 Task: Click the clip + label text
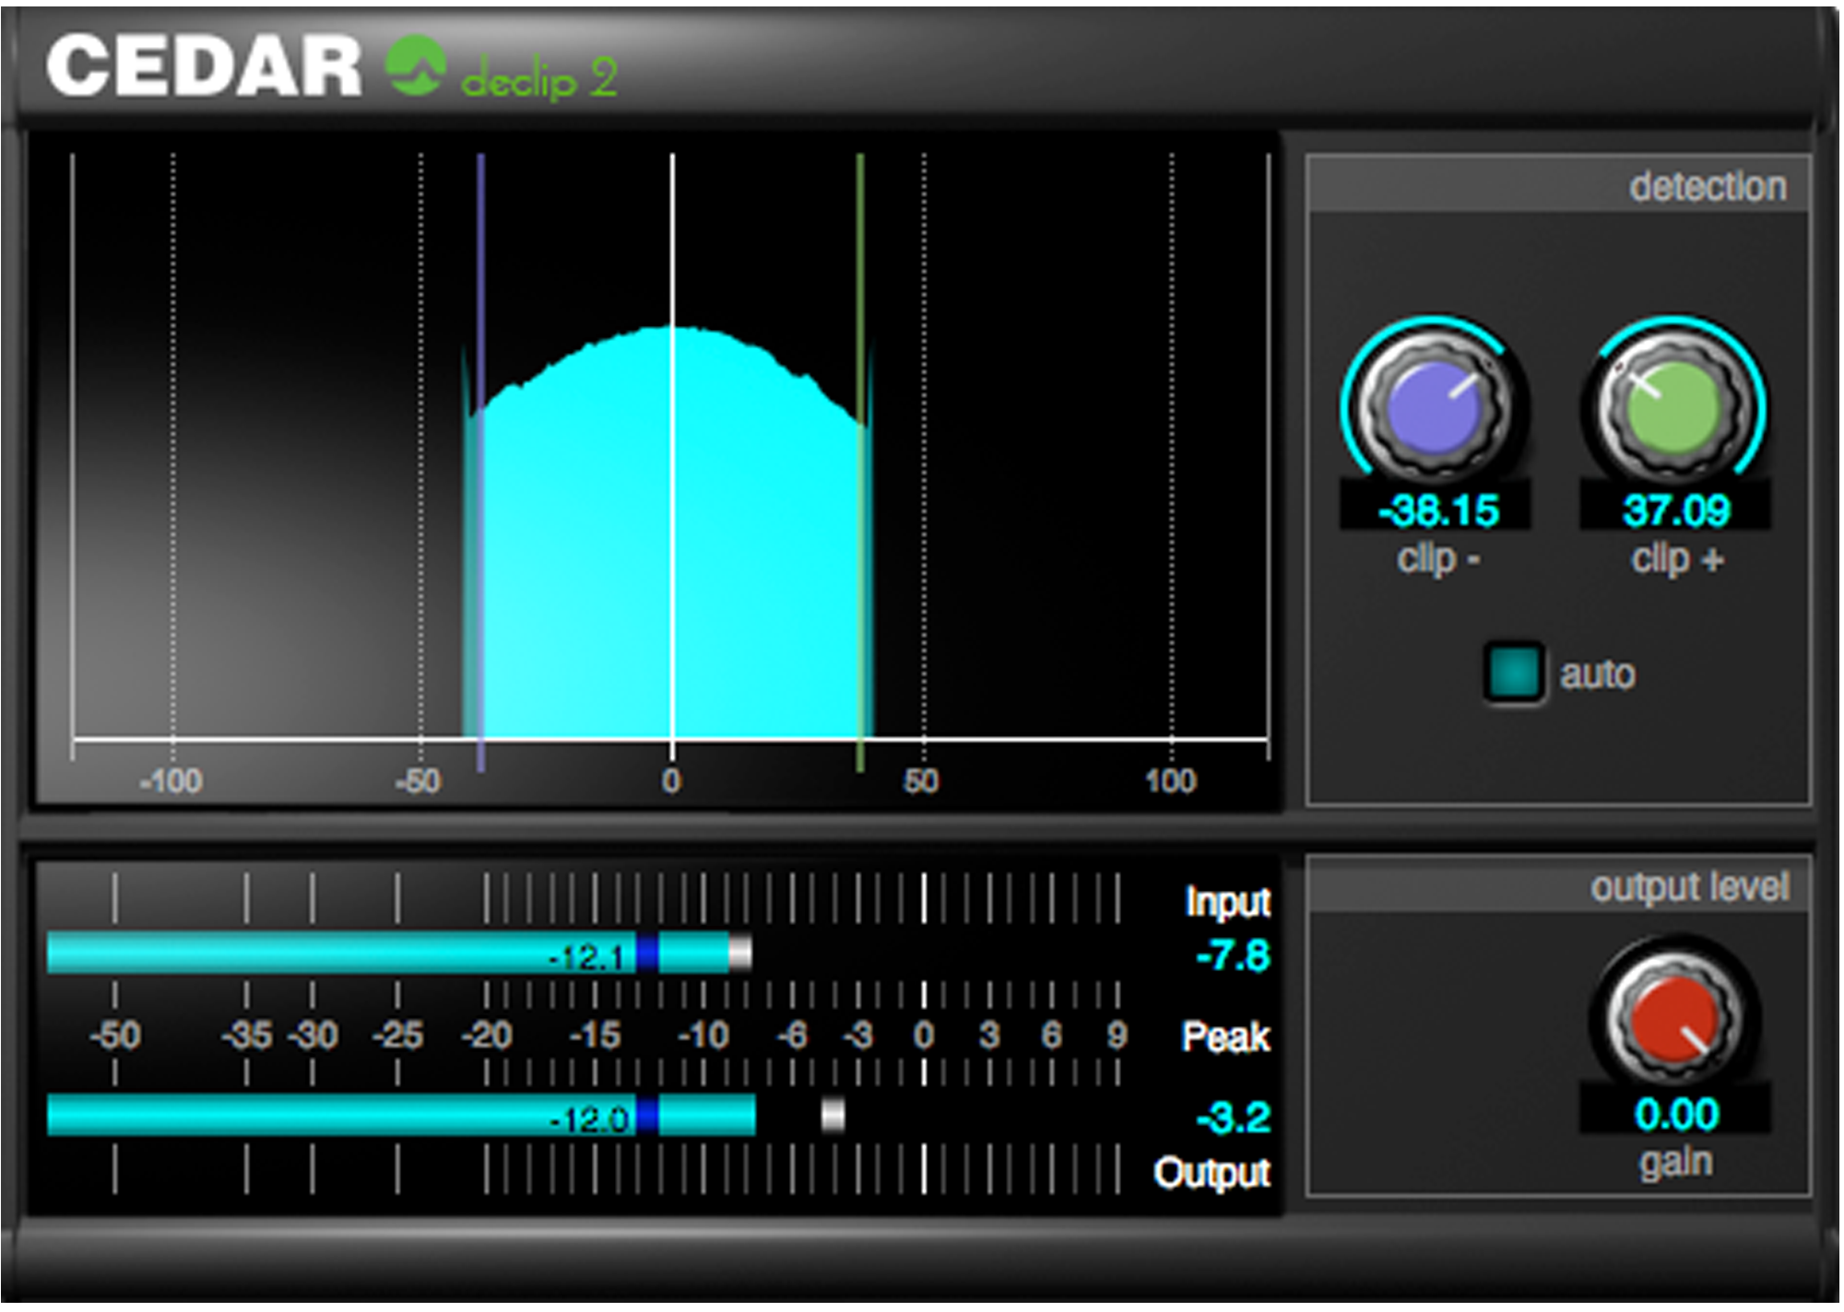pos(1677,558)
